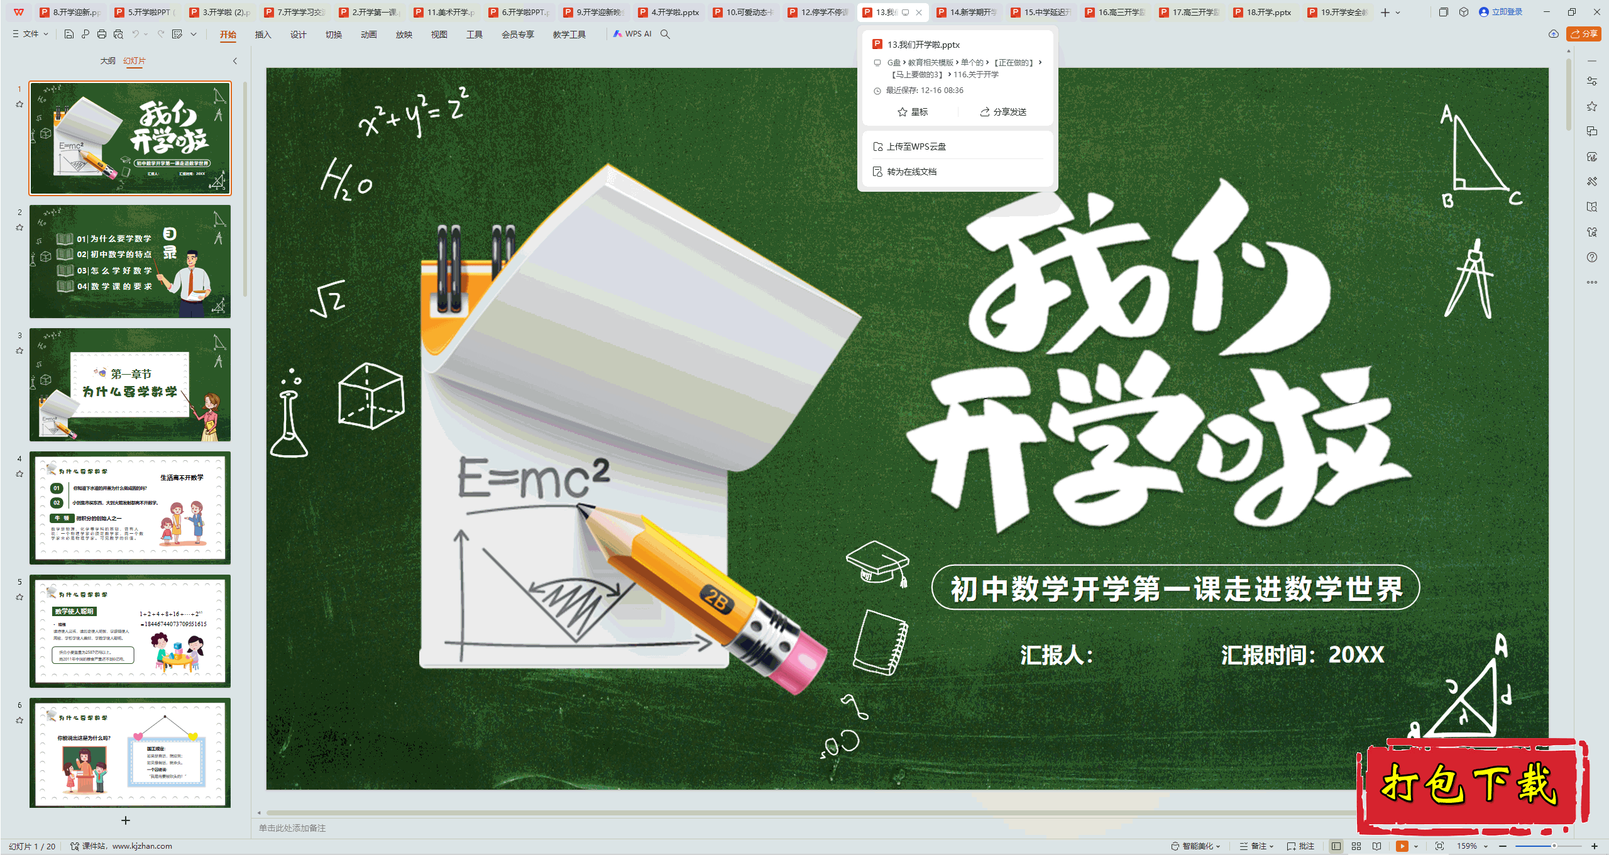Viewport: 1609px width, 855px height.
Task: Open the 教学工具 ribbon tab
Action: [x=569, y=35]
